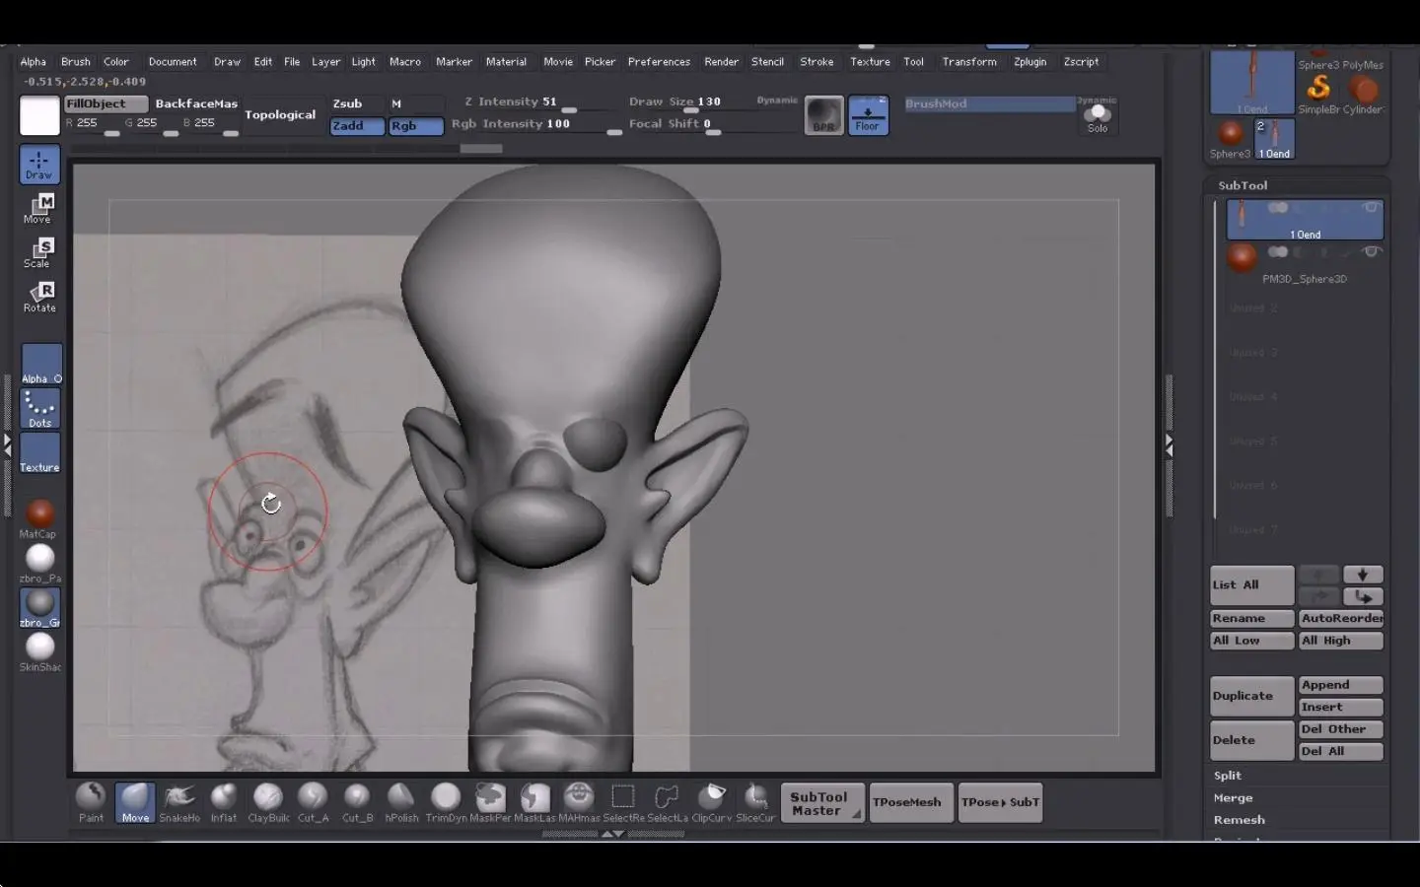Click the BPR render button
Screen dimensions: 1420x887
[x=824, y=115]
